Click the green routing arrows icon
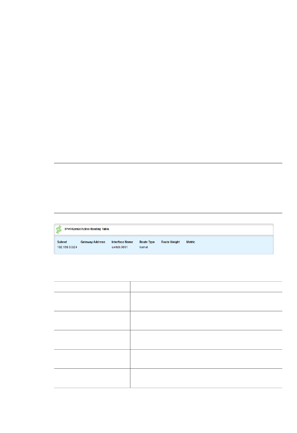 tap(59, 229)
